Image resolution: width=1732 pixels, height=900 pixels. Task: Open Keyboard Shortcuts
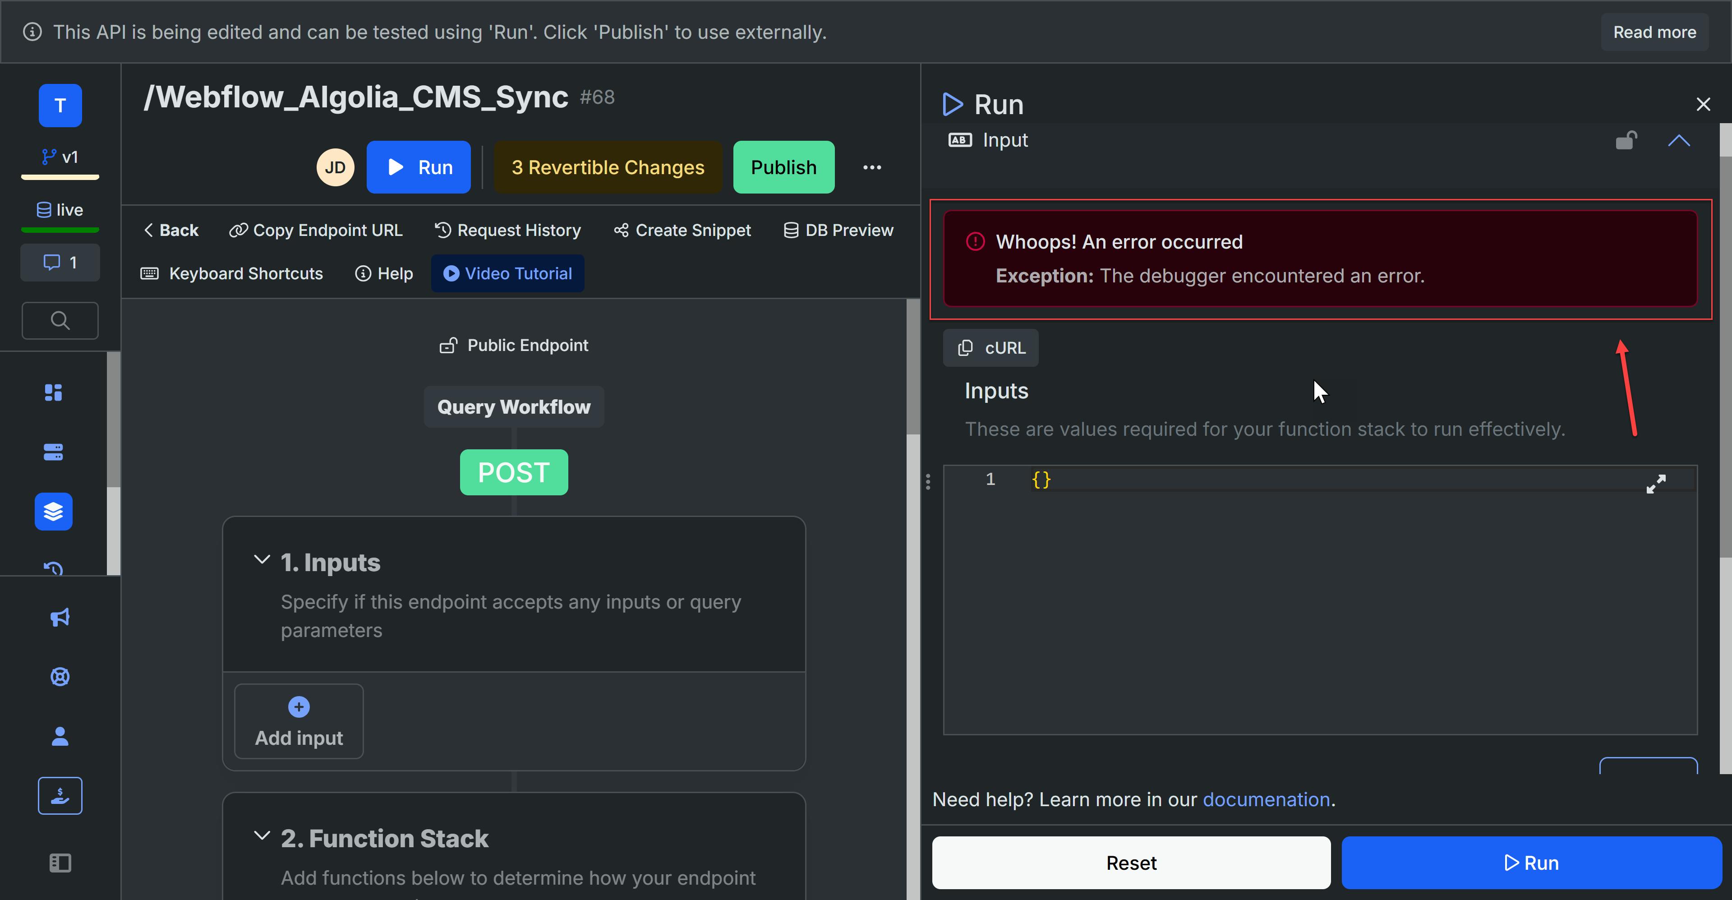231,274
